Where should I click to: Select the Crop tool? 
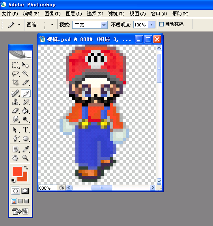coord(15,82)
